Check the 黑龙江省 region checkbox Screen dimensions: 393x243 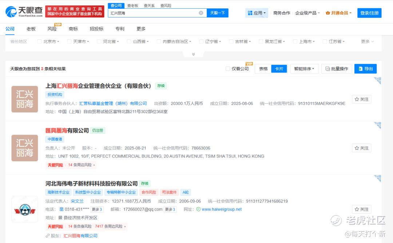tap(261, 41)
